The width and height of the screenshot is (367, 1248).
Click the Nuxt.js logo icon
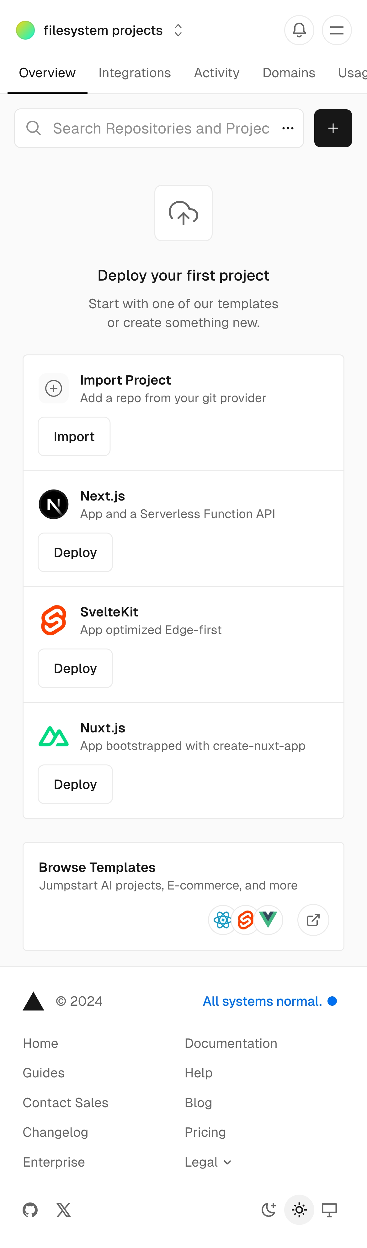[x=53, y=736]
